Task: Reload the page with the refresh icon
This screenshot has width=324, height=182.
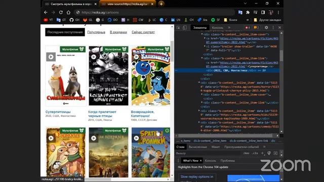Action: click(x=61, y=12)
